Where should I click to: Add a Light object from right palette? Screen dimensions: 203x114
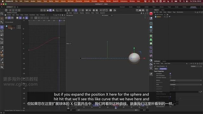tap(151, 68)
